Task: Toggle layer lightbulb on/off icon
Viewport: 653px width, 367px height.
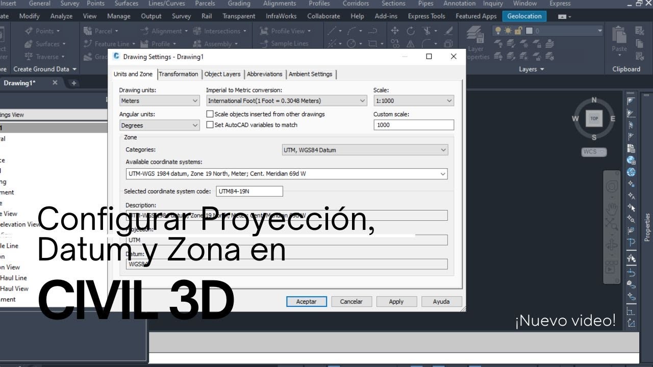Action: pos(499,31)
